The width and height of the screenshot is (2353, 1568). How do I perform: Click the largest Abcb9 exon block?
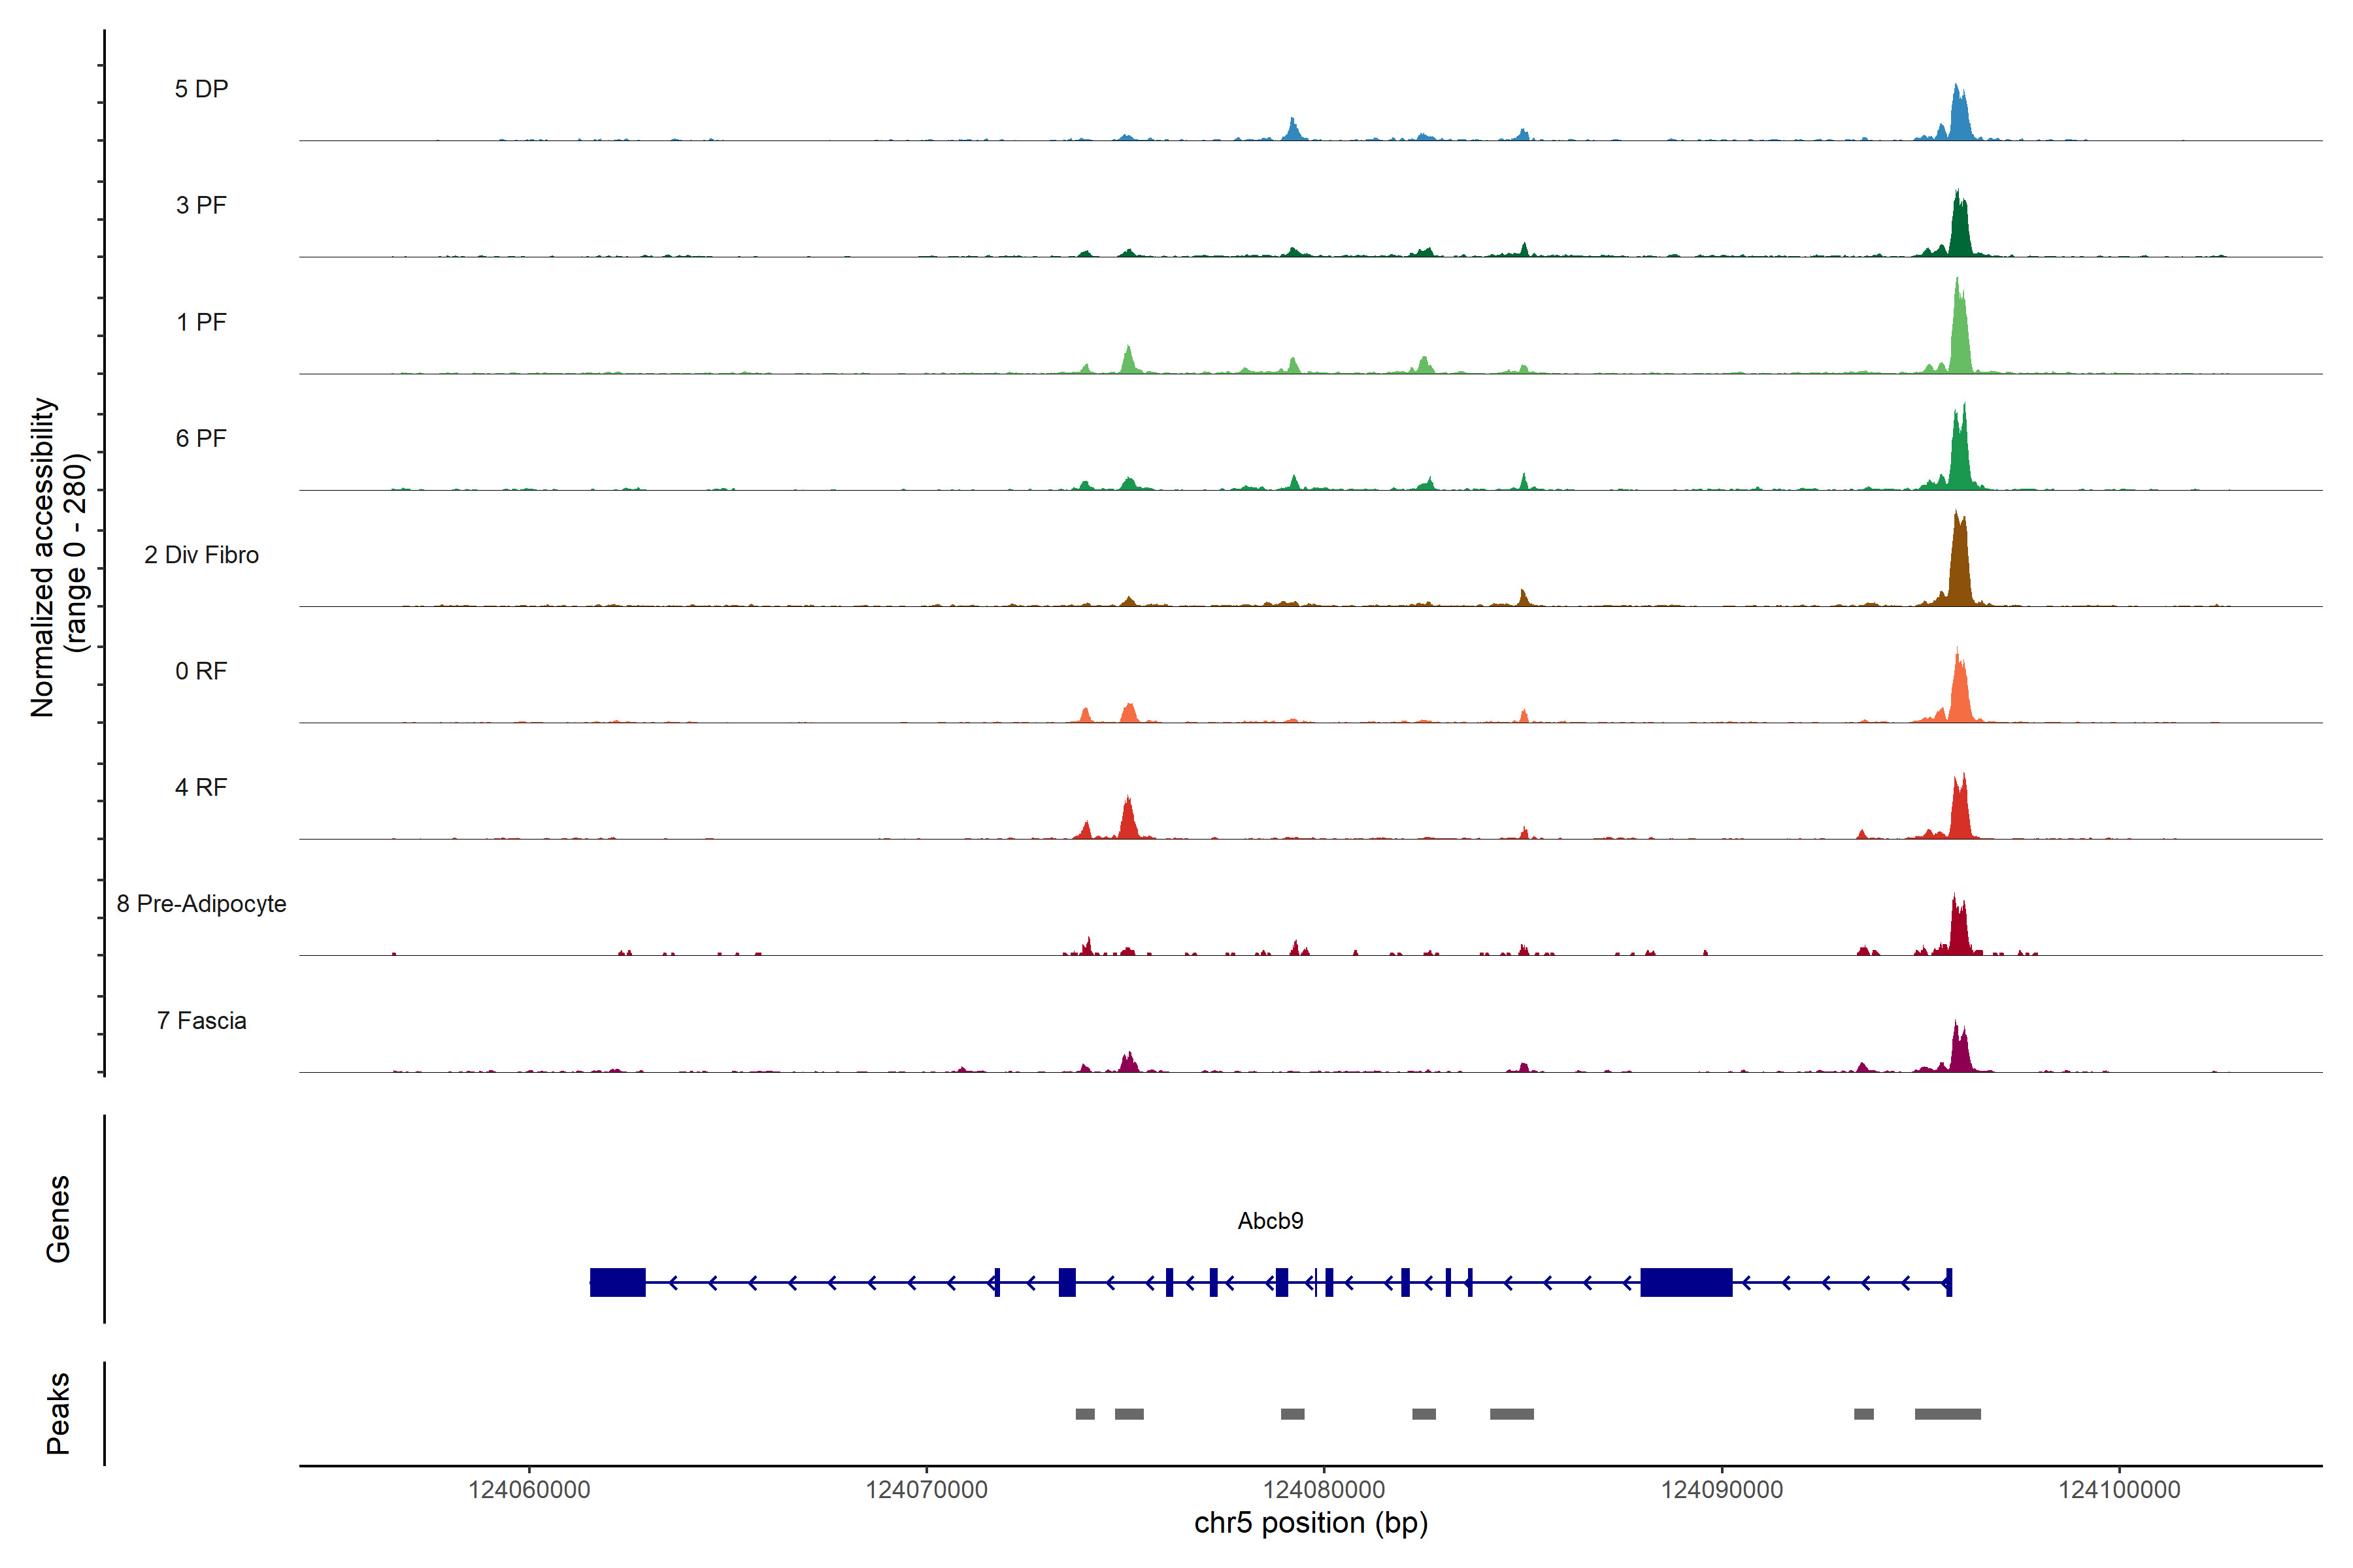pos(1686,1282)
